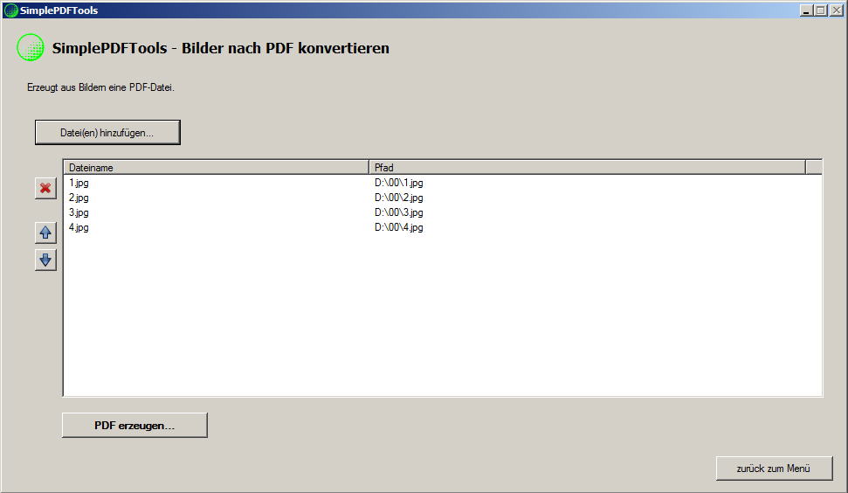Sort by Pfad column header

(x=588, y=168)
